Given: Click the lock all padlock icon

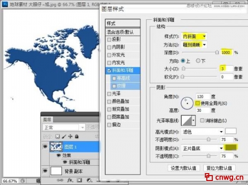Looking at the screenshot, I should tap(76, 137).
